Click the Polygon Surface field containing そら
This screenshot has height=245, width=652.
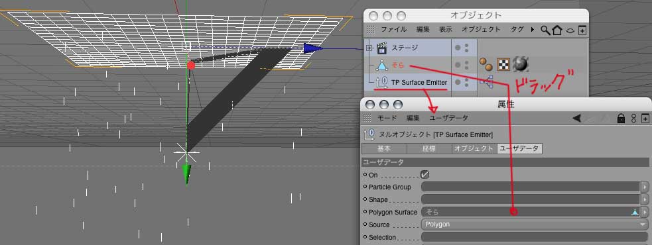(531, 212)
